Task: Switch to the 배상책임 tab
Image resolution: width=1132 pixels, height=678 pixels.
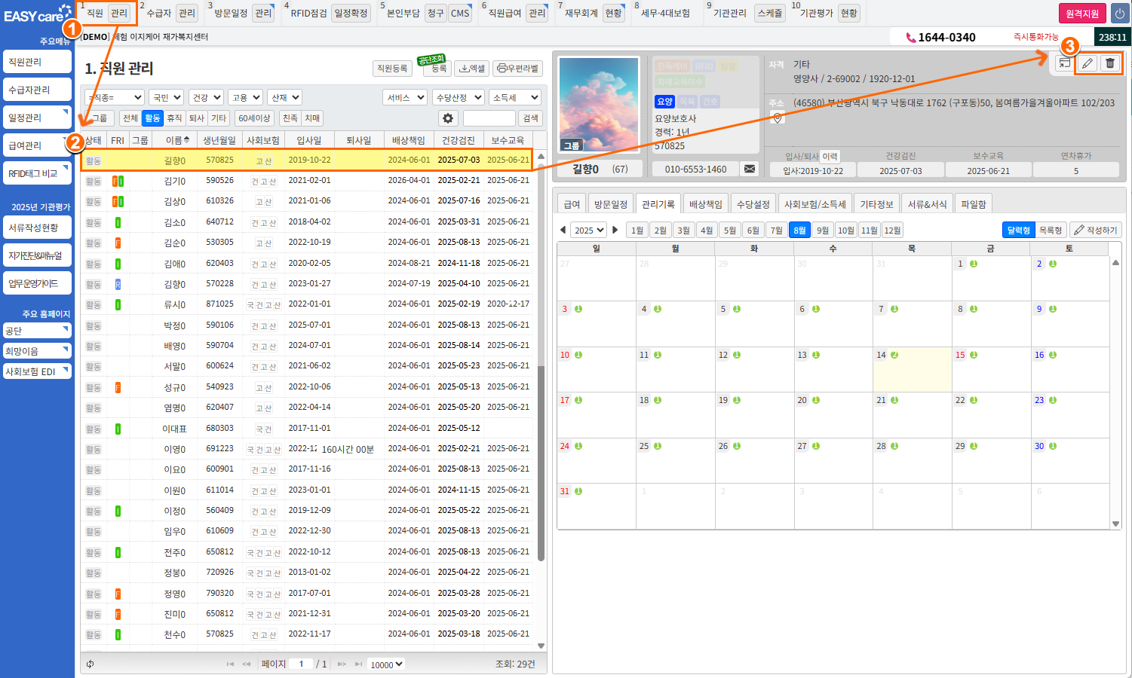Action: (x=706, y=204)
